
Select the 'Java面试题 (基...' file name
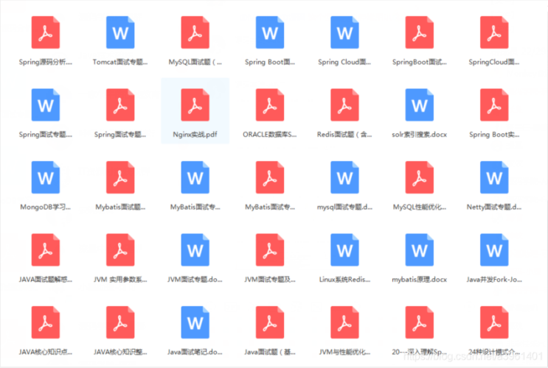pos(270,352)
